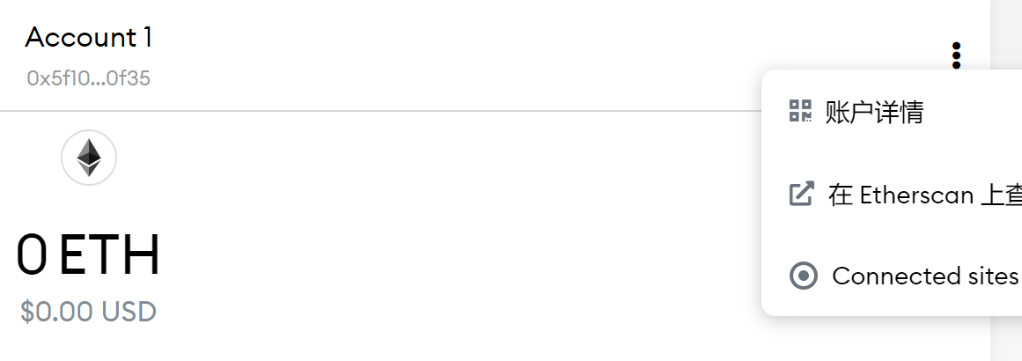Click the USD currency label under balance
This screenshot has height=361, width=1022.
click(x=129, y=312)
